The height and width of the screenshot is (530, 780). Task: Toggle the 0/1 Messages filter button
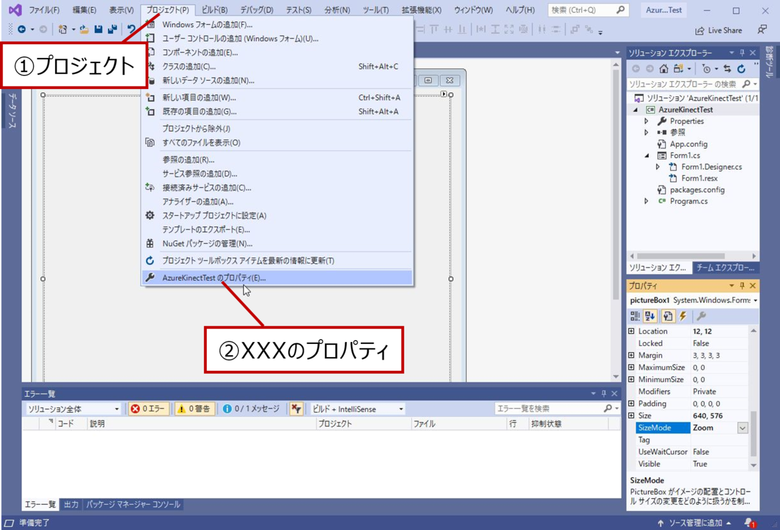click(250, 408)
